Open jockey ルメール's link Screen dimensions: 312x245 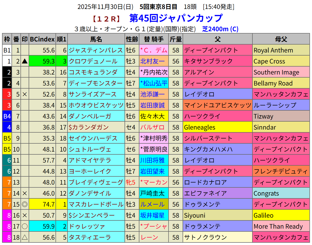click(152, 204)
